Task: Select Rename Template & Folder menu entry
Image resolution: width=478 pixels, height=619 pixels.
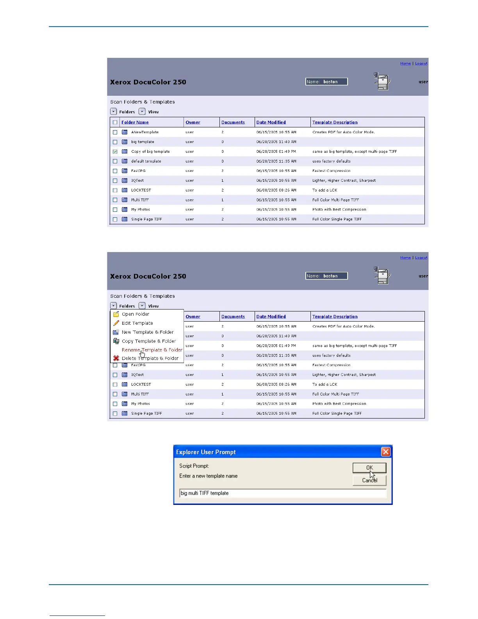Action: 152,350
